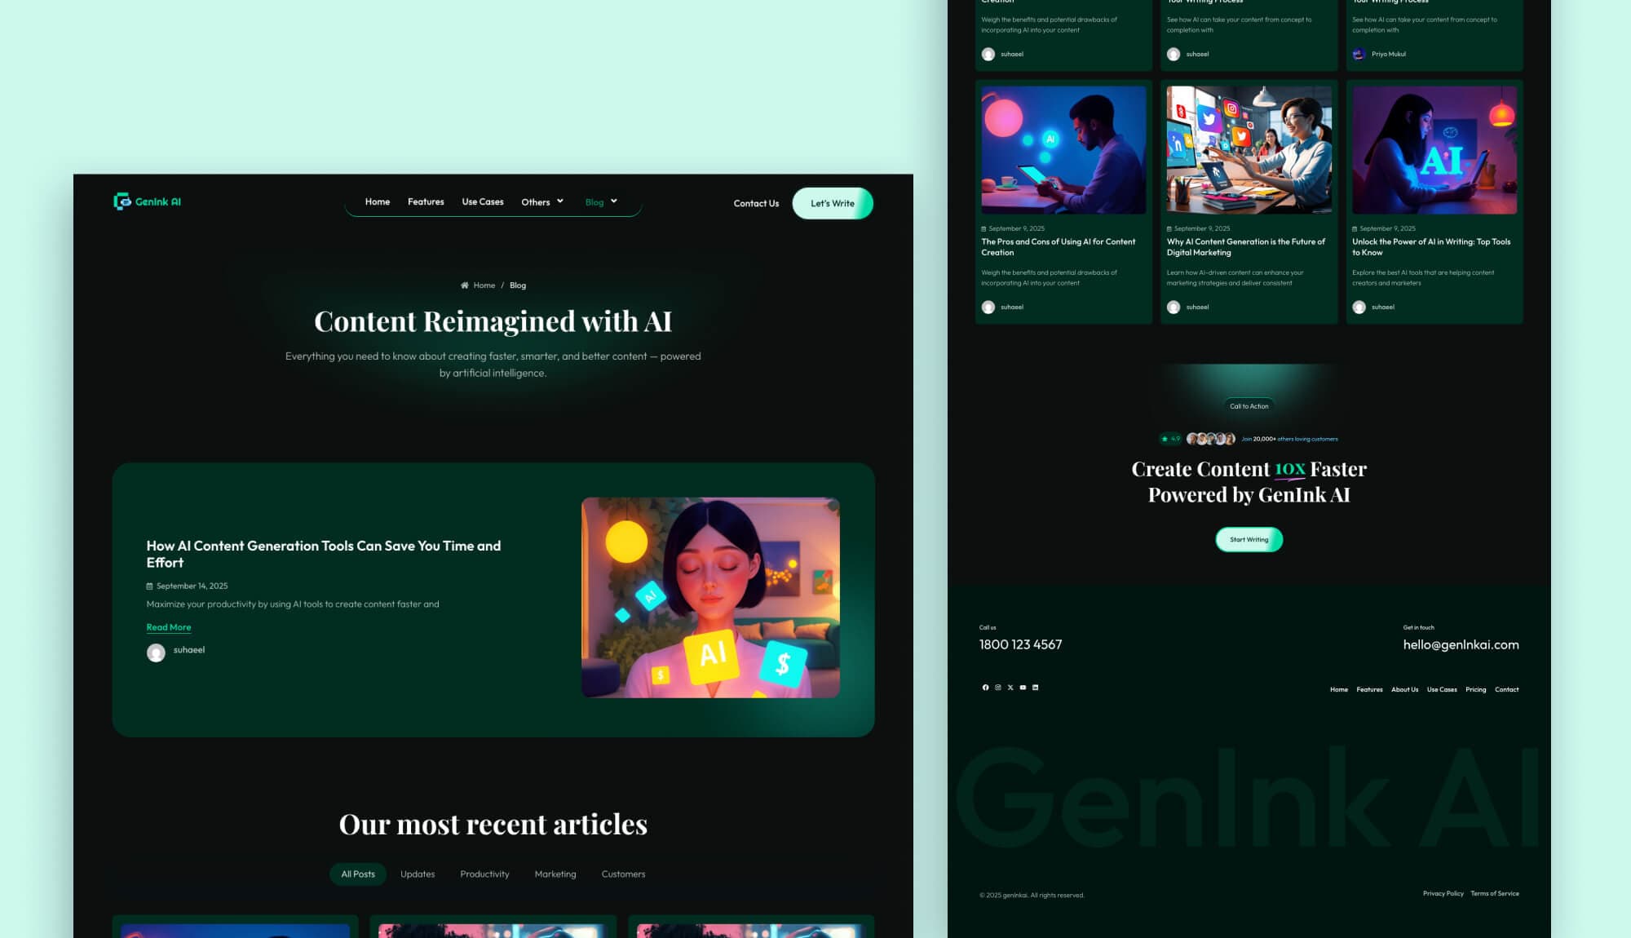Select the Productivity filter
1631x938 pixels.
click(x=484, y=874)
